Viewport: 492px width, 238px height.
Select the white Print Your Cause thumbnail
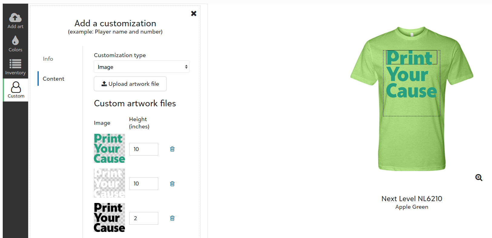[x=109, y=183]
